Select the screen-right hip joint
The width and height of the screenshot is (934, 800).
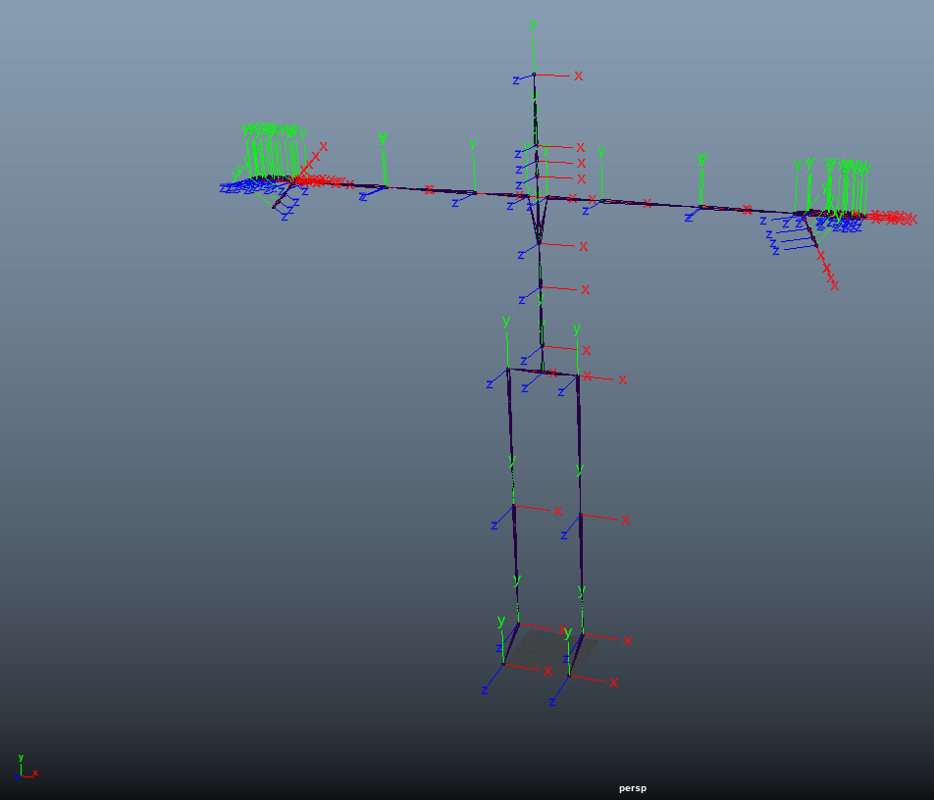click(578, 375)
